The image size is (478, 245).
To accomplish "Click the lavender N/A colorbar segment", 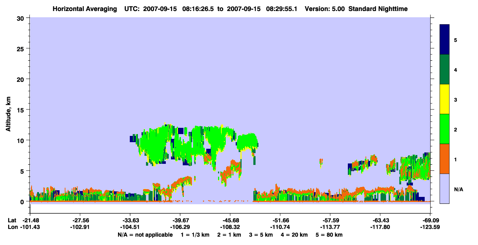I will tap(445, 188).
